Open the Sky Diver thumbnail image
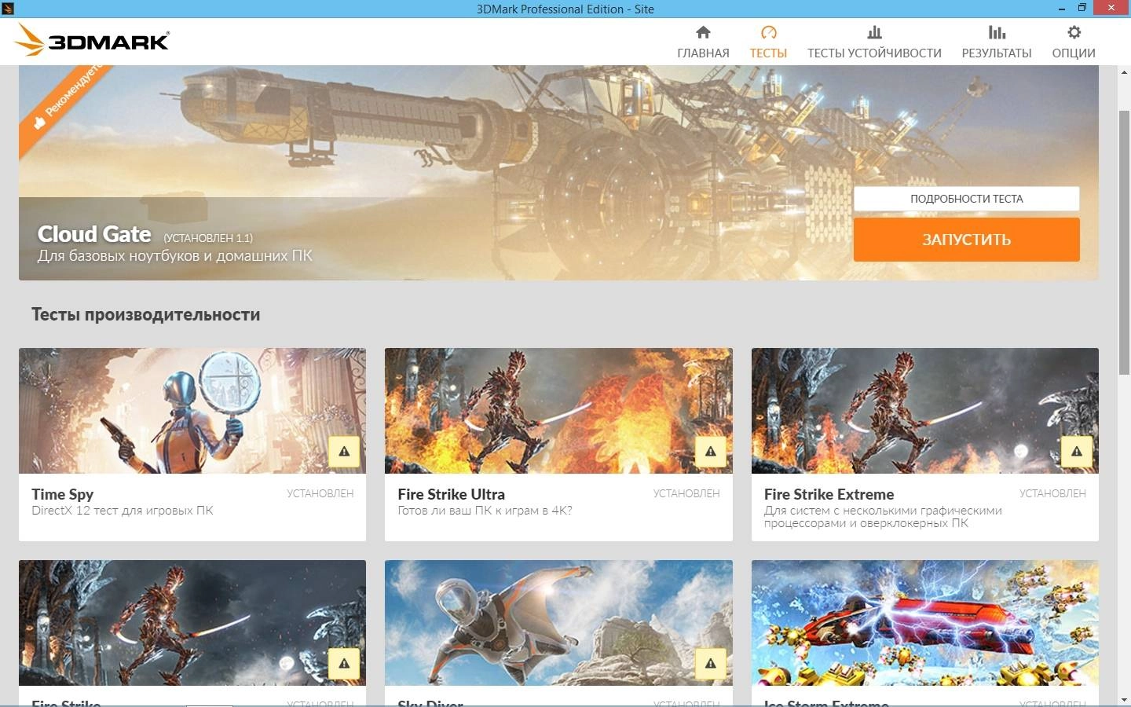1131x707 pixels. [558, 623]
